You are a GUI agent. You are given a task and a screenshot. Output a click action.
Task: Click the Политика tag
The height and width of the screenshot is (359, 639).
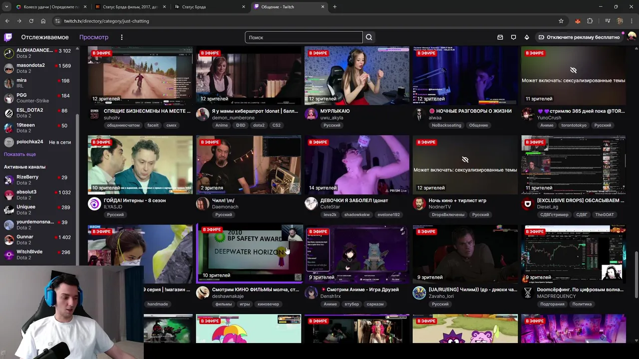[582, 304]
